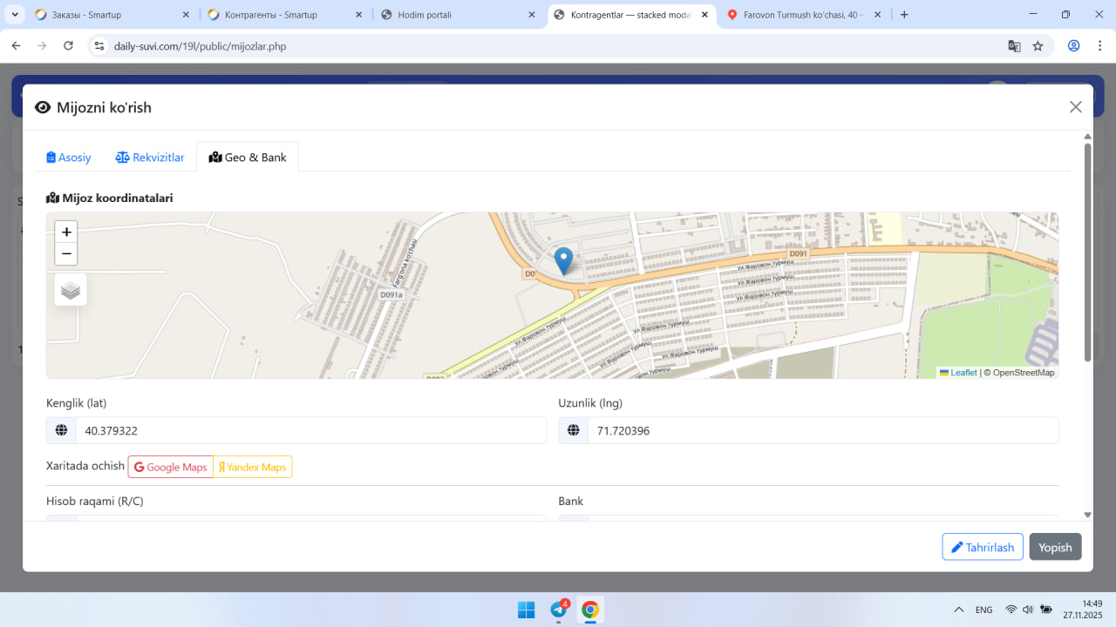Viewport: 1116px width, 627px height.
Task: Click the Hisob raqami (R/C) label
Action: [94, 502]
